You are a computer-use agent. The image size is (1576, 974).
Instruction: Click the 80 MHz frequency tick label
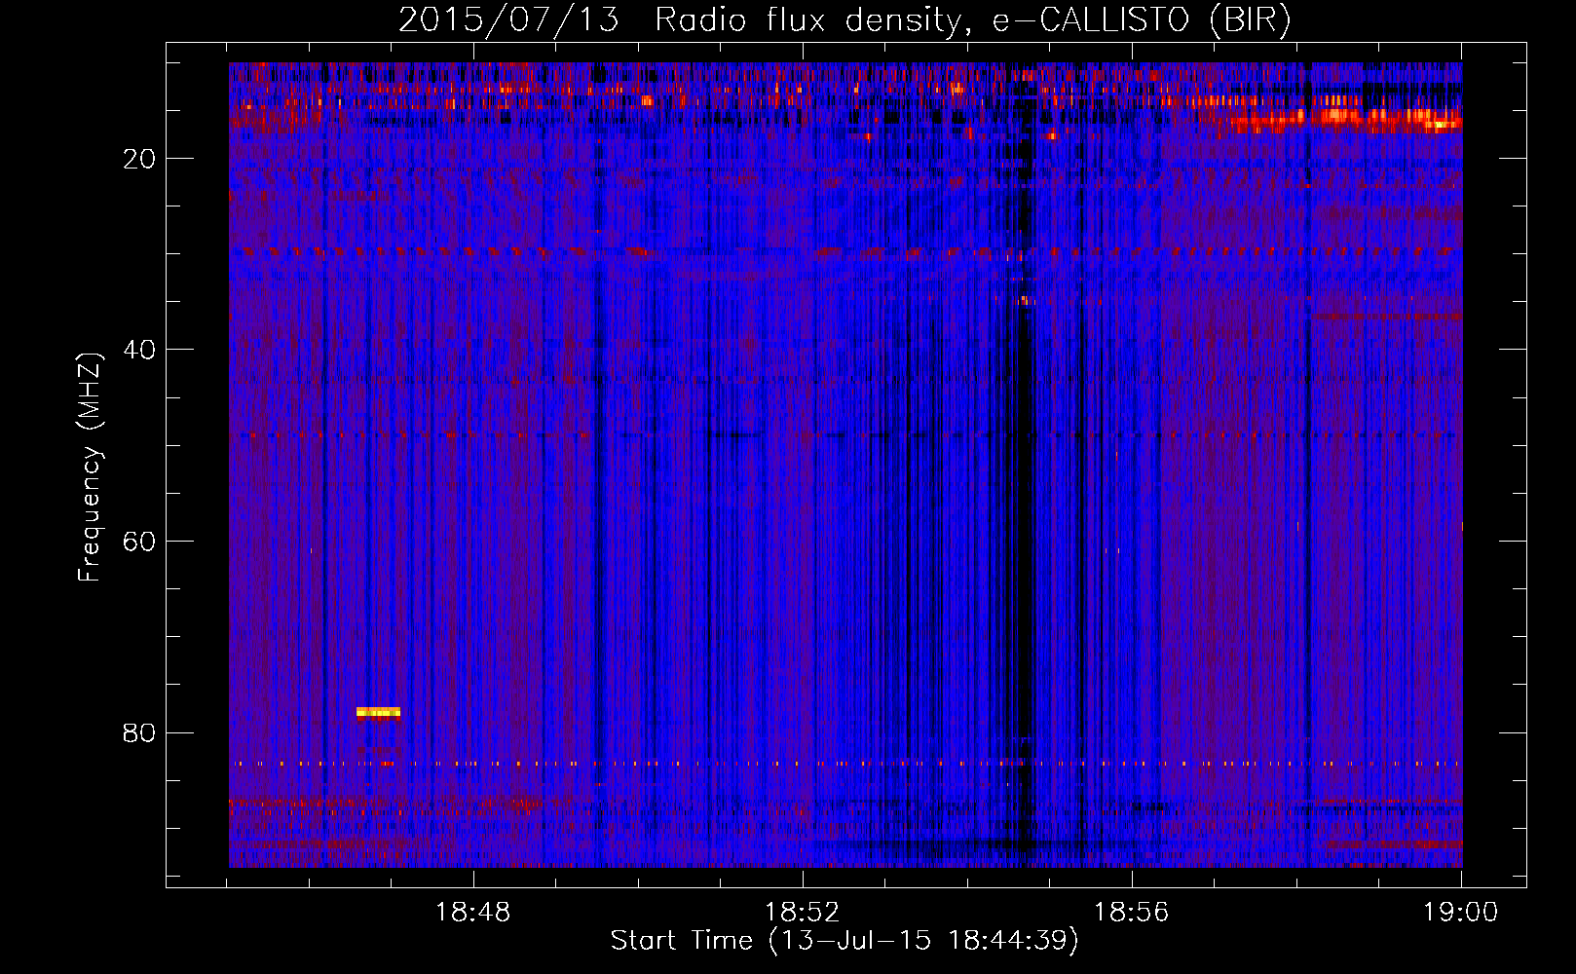point(139,732)
